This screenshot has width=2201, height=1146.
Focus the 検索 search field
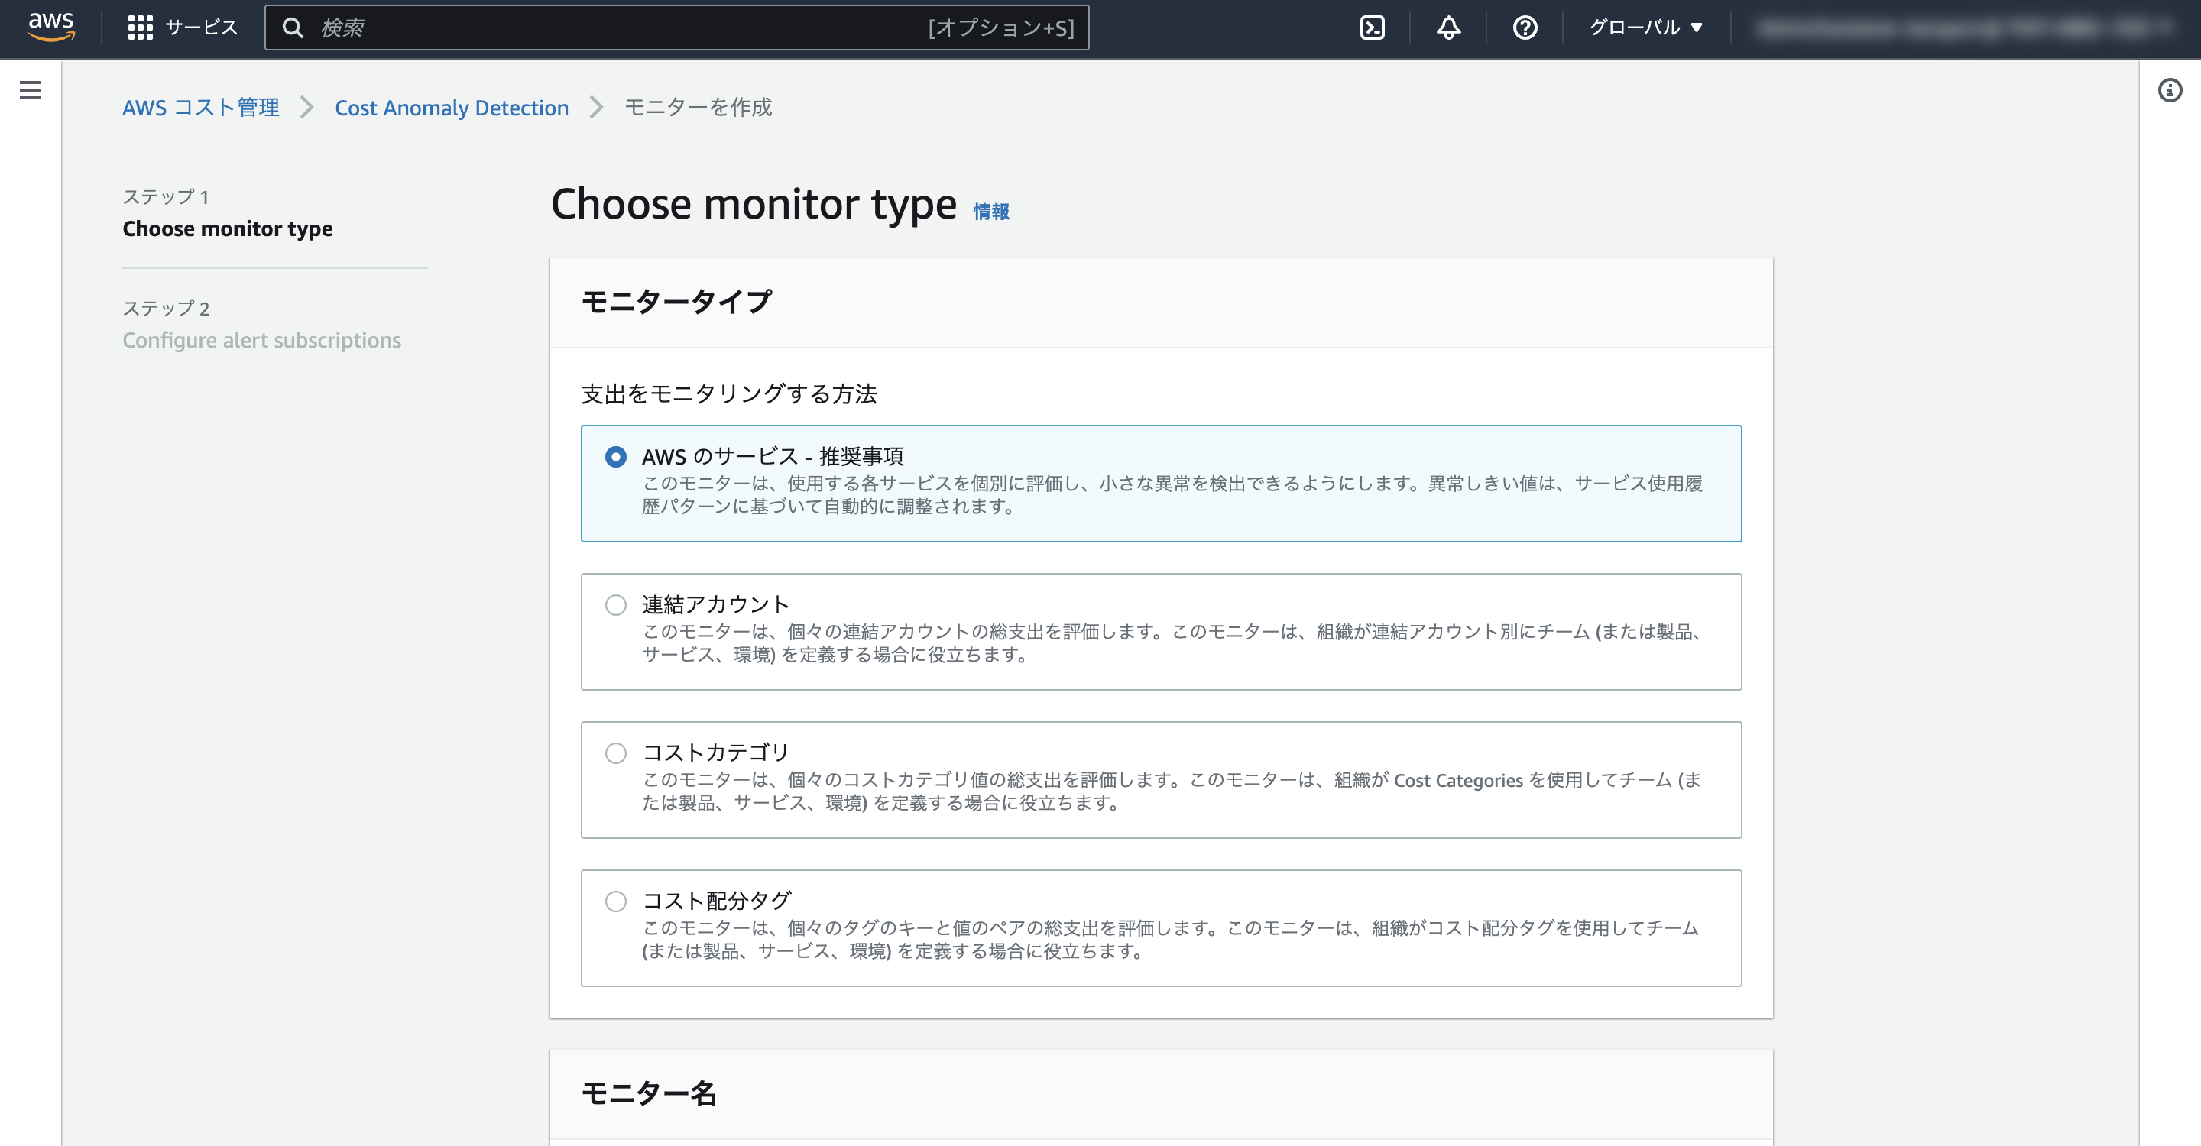coord(676,28)
